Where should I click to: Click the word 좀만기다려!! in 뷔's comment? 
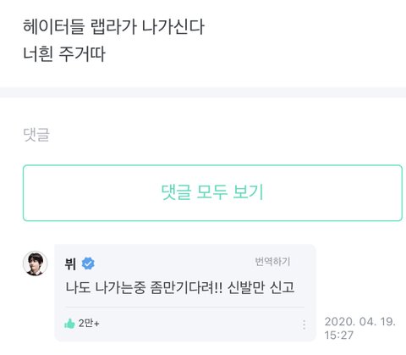point(186,287)
